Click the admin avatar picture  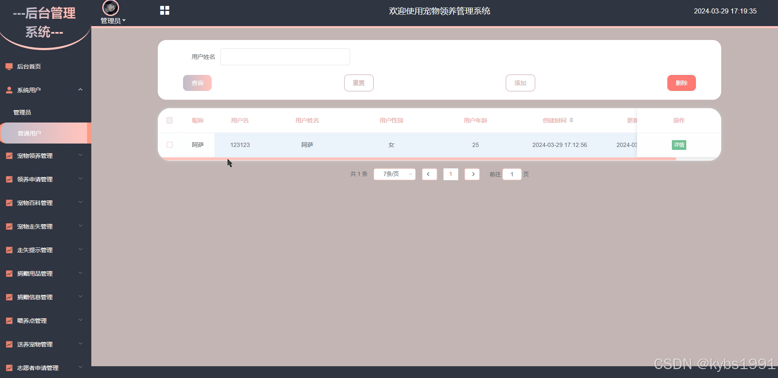(111, 8)
